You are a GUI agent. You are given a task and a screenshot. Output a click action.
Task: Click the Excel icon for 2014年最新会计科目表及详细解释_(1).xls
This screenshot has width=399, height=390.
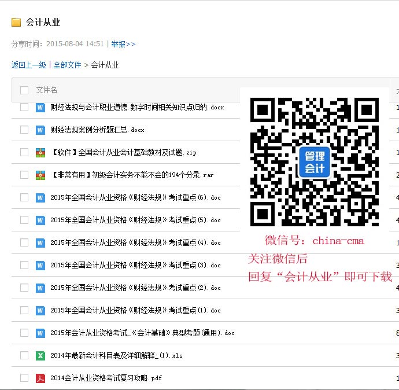click(x=40, y=355)
